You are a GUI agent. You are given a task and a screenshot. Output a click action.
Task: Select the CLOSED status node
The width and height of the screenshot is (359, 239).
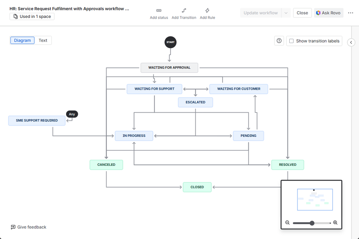coord(197,187)
